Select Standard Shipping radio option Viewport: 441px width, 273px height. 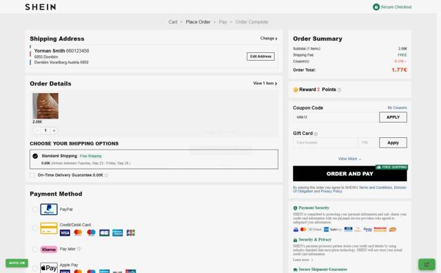click(x=35, y=156)
